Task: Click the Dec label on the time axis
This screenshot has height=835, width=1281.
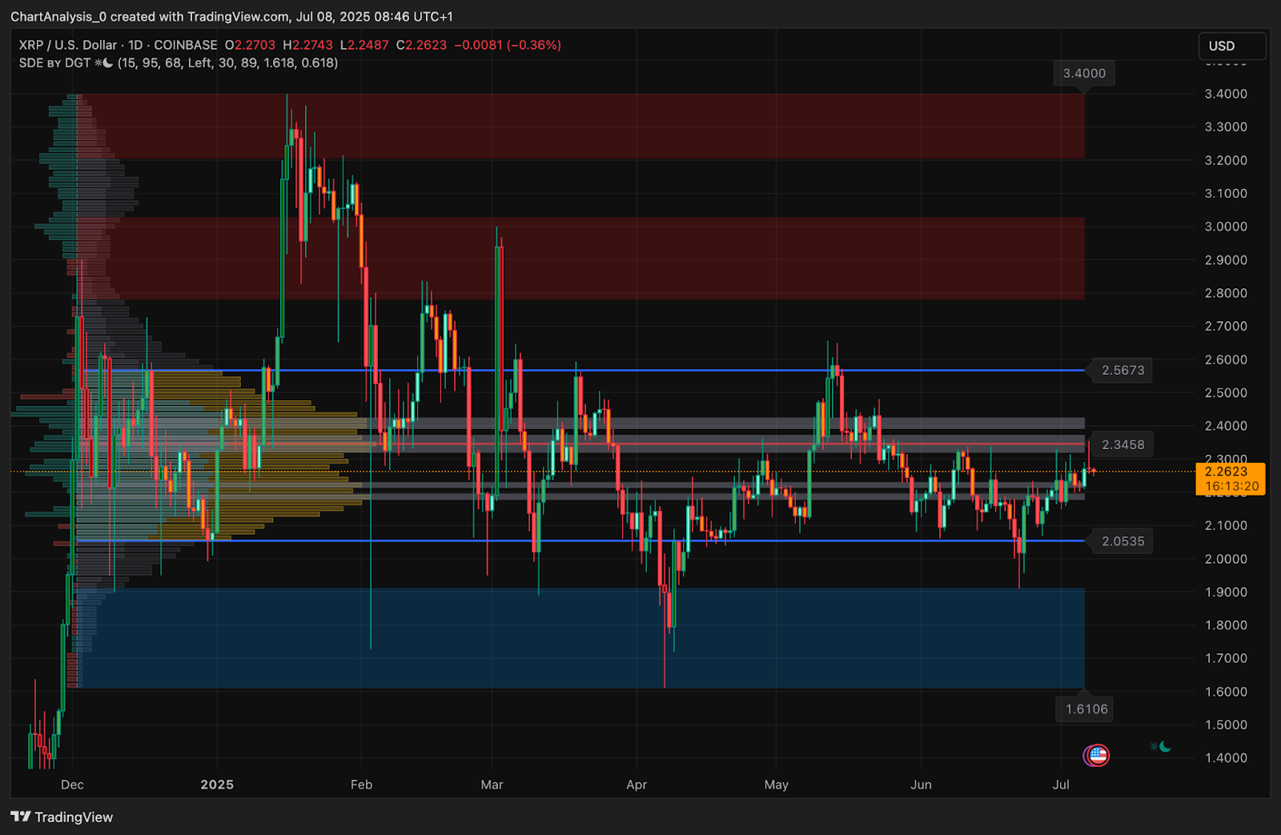Action: pyautogui.click(x=72, y=785)
